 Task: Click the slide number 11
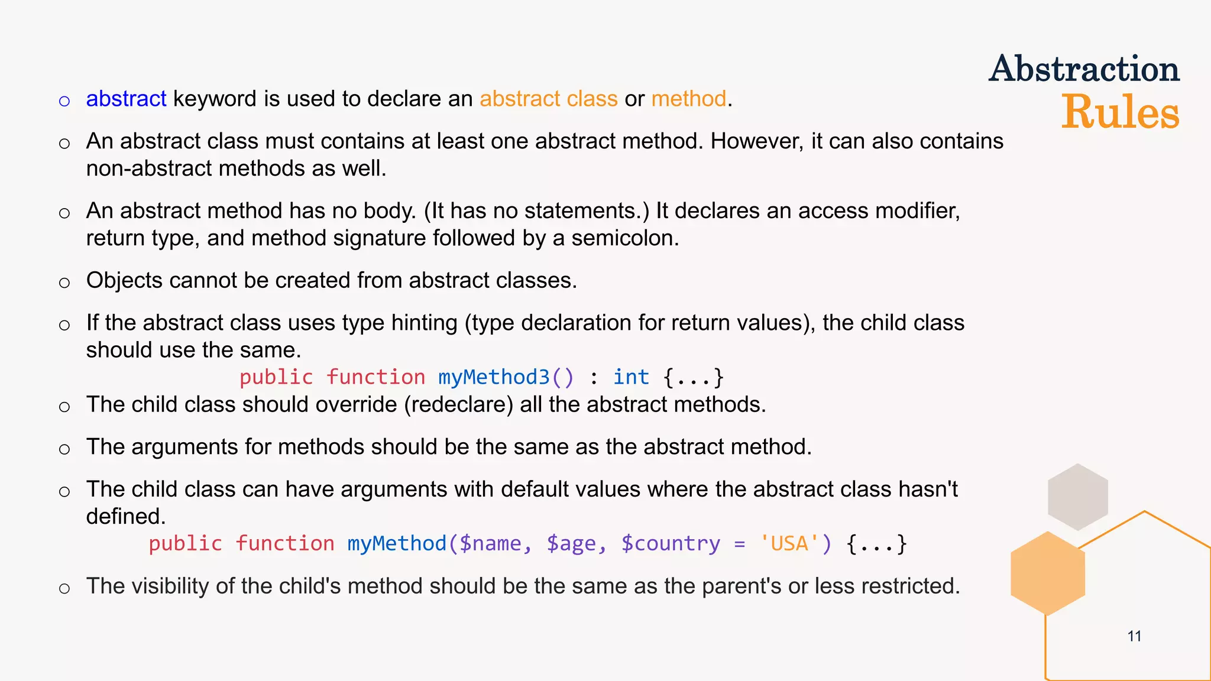(x=1134, y=636)
